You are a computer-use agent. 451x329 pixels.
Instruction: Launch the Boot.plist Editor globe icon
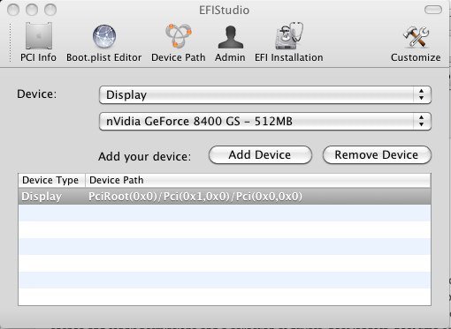pyautogui.click(x=104, y=36)
